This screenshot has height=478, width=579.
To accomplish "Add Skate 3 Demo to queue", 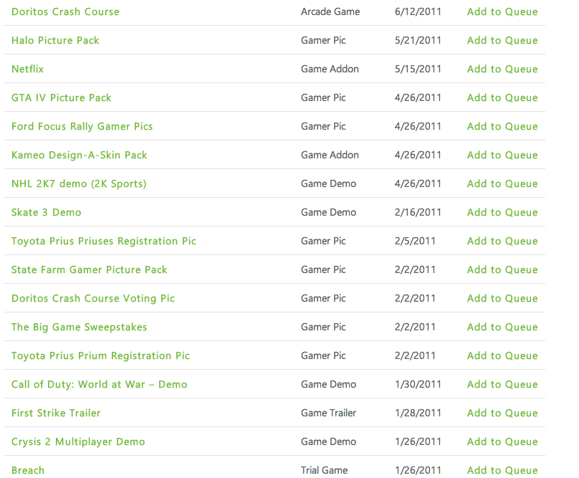I will click(502, 212).
